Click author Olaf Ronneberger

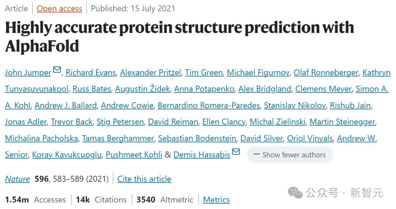tap(326, 73)
